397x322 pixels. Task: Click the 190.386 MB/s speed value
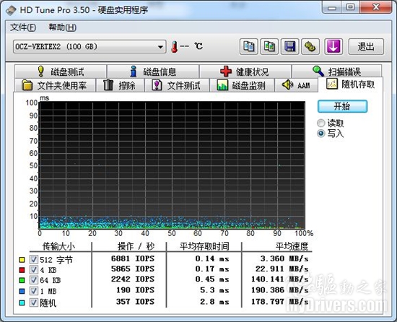[x=280, y=290]
